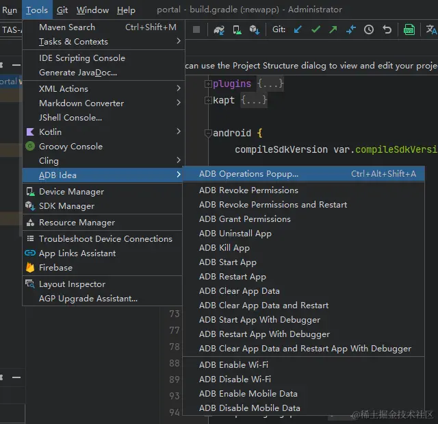Click Git pull/merge arrows icon
438x424 pixels.
click(x=351, y=29)
